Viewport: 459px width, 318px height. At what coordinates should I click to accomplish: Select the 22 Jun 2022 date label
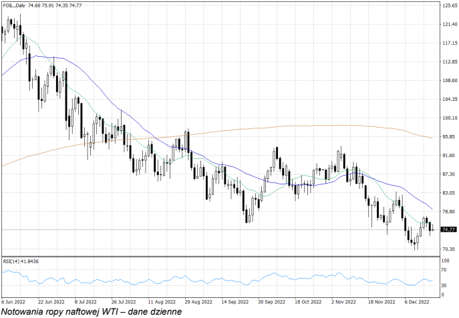tap(50, 301)
